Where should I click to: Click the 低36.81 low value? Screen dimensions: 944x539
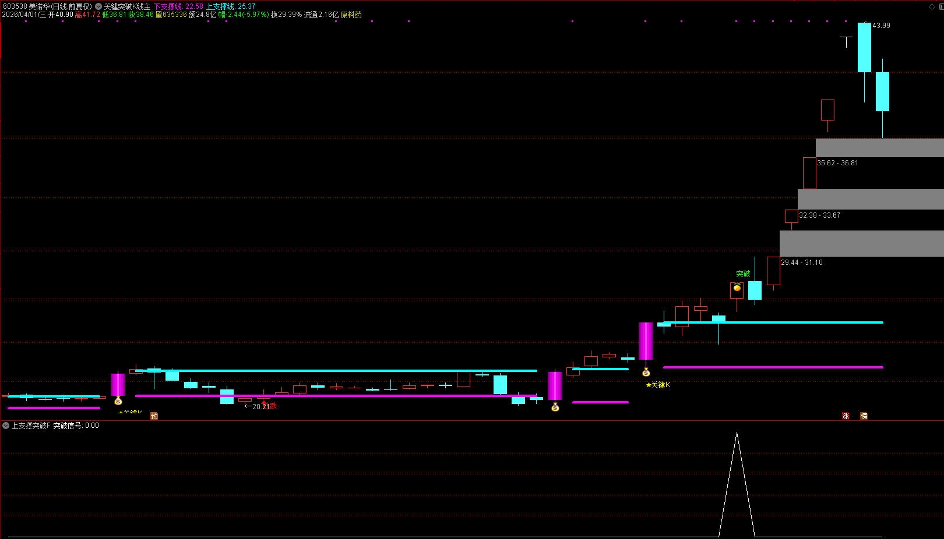[x=114, y=15]
